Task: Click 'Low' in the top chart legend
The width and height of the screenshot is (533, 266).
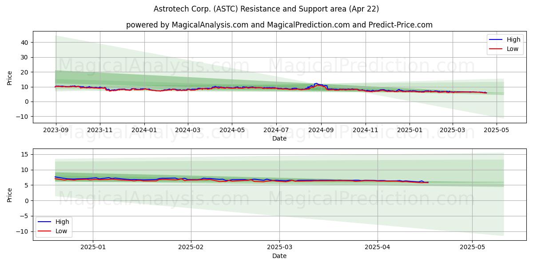Action: [x=513, y=49]
